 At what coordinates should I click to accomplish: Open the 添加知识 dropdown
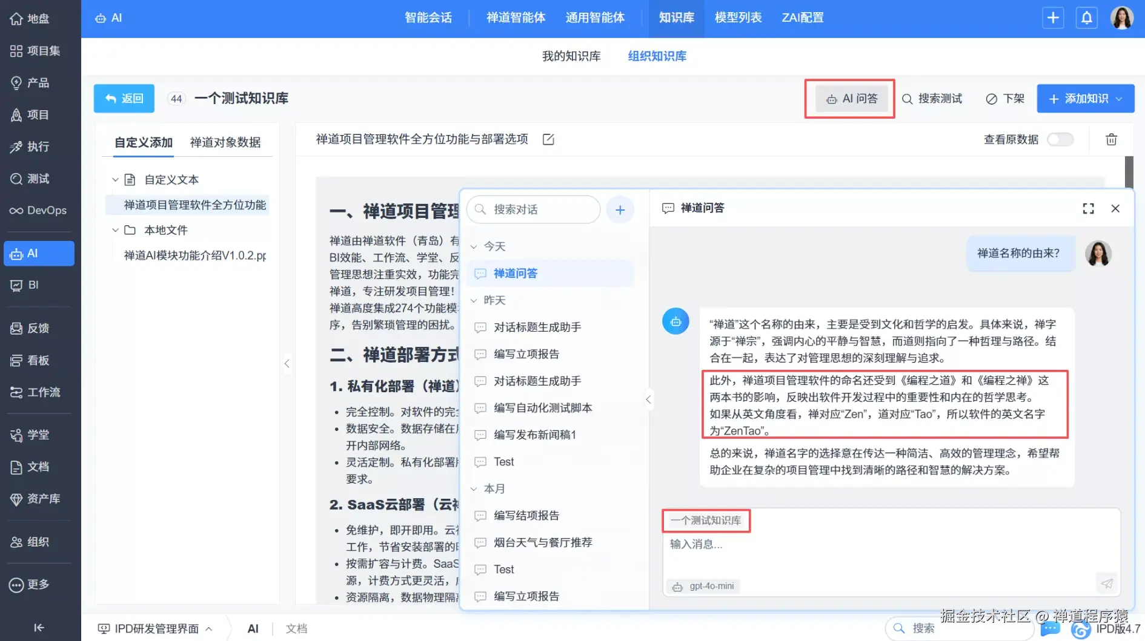point(1086,99)
